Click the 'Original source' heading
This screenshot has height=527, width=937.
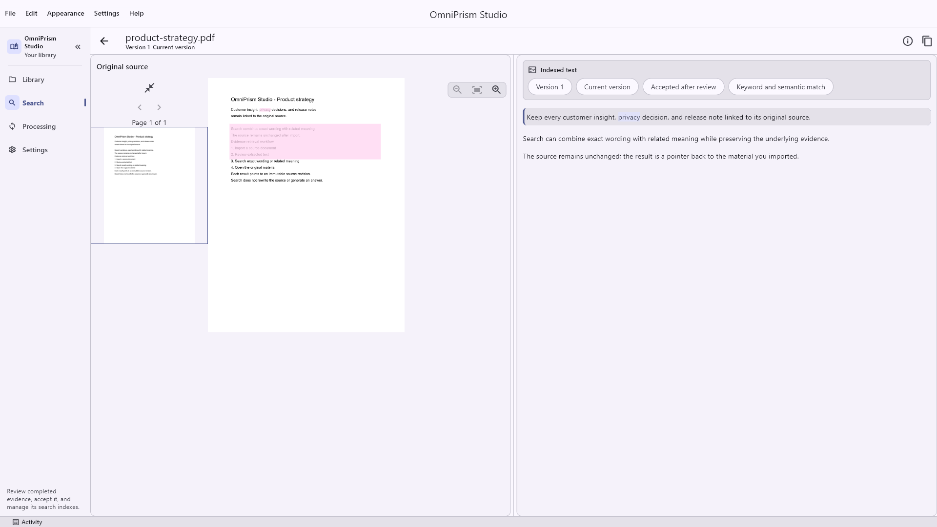(x=122, y=67)
